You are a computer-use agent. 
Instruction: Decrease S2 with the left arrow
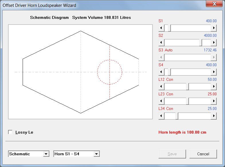click(x=161, y=43)
